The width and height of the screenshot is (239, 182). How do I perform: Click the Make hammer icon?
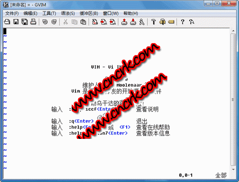(153, 22)
